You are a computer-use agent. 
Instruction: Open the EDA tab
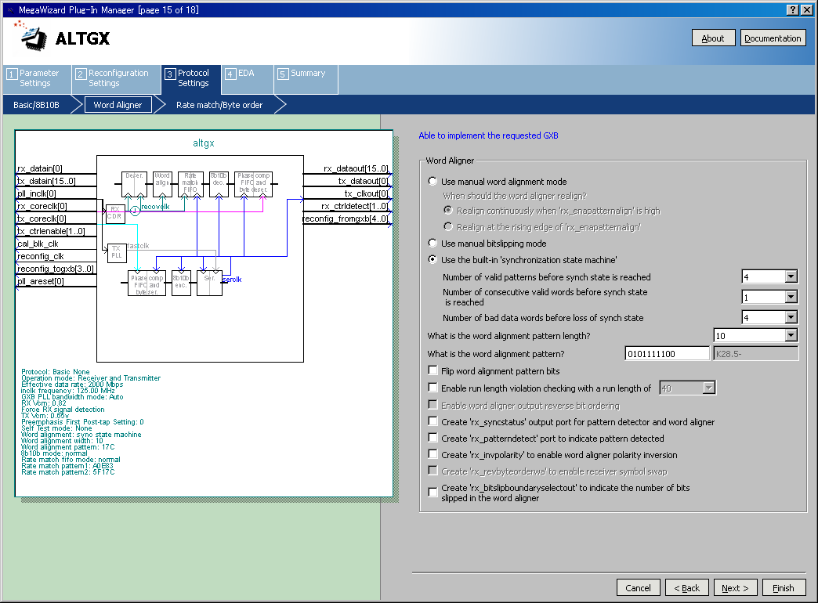coord(247,79)
